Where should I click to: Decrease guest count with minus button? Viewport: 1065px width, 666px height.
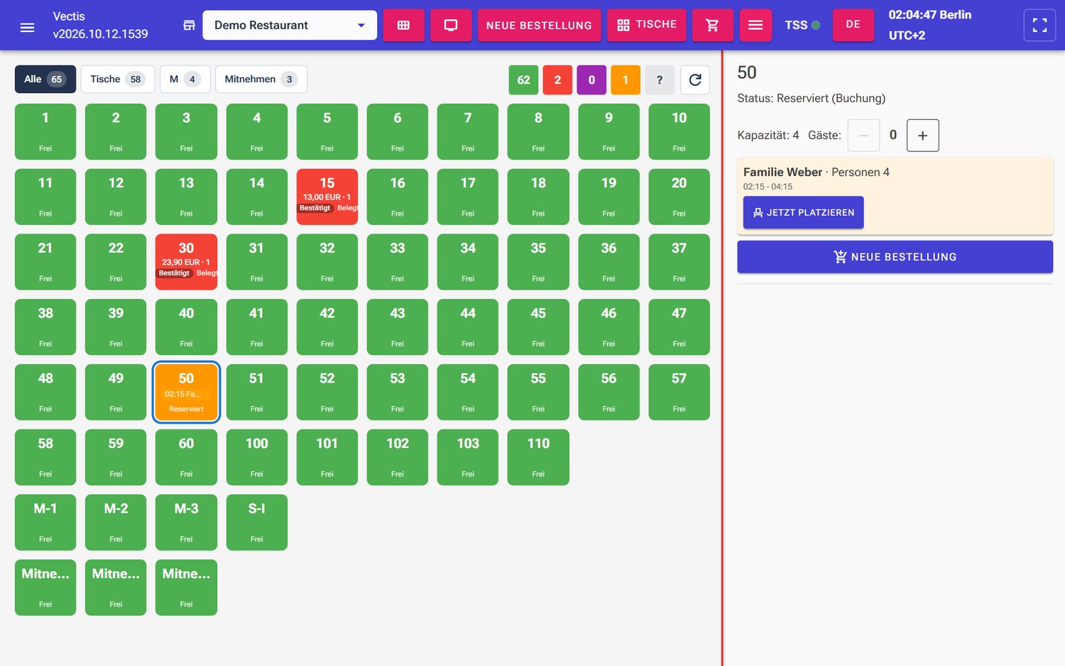(863, 135)
